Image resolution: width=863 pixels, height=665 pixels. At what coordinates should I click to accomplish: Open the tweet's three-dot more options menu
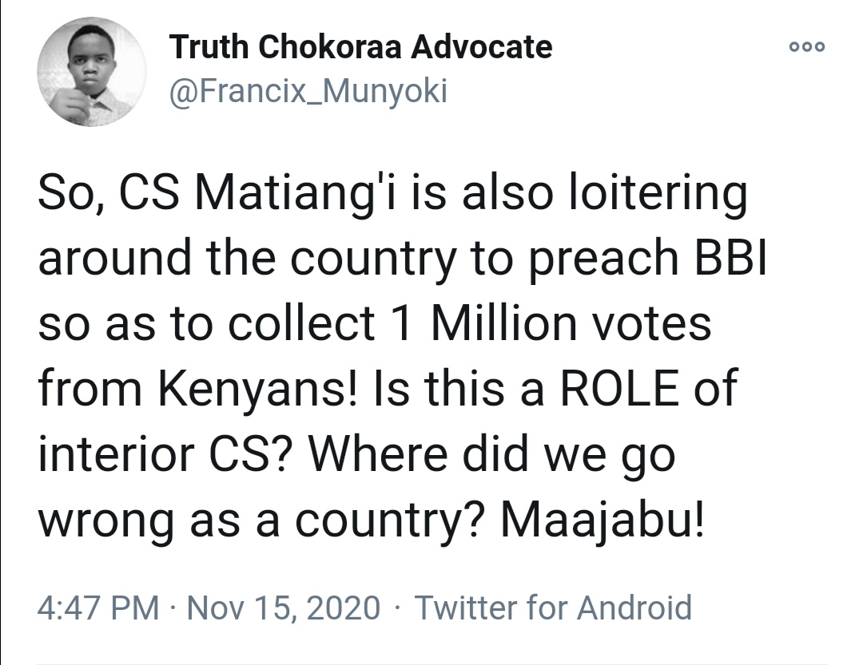coord(806,46)
